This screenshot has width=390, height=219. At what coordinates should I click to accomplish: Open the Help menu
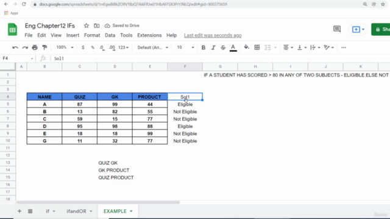click(171, 35)
